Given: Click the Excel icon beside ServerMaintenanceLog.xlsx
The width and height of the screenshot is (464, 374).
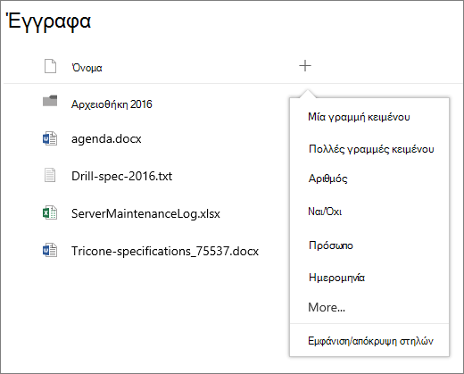Looking at the screenshot, I should (50, 212).
